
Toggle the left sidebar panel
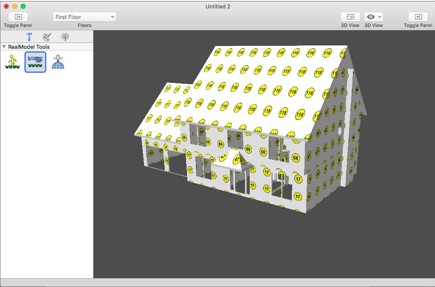point(18,17)
